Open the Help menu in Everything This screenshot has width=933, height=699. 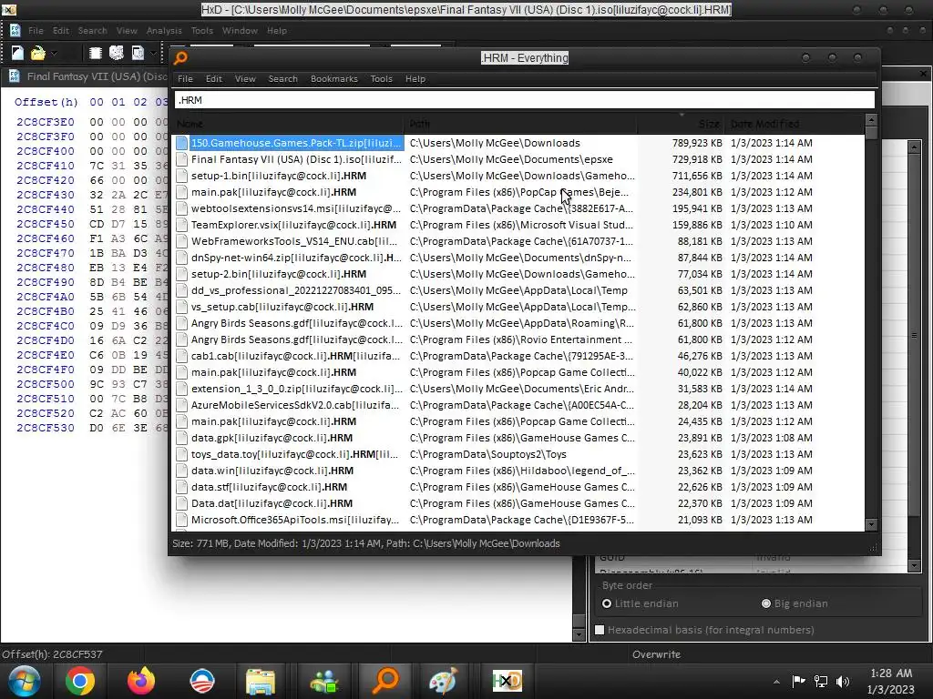coord(415,78)
